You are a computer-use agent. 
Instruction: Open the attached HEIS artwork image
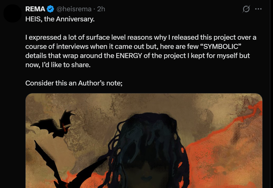pos(144,140)
